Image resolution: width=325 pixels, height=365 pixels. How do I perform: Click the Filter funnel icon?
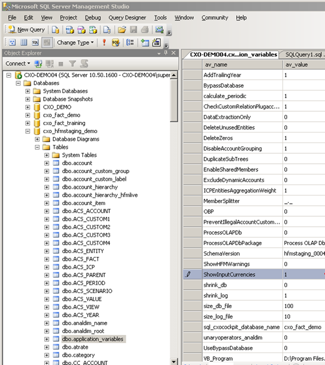click(x=72, y=64)
